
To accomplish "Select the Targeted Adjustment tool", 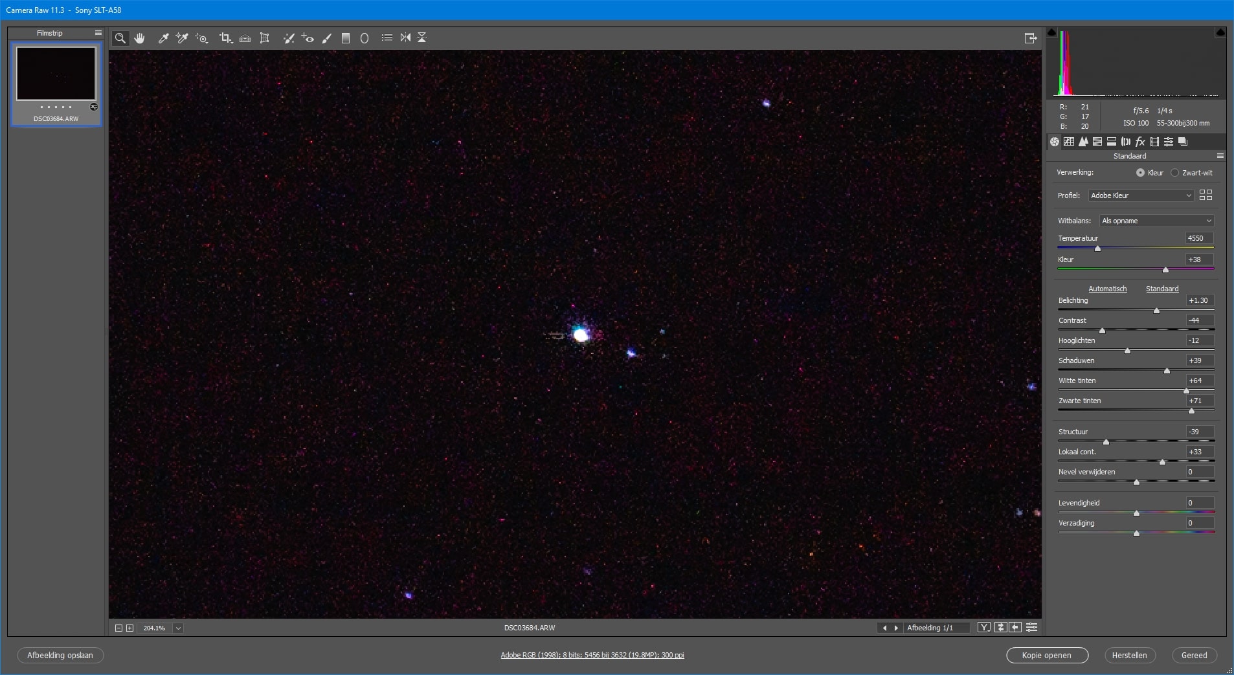I will tap(201, 38).
